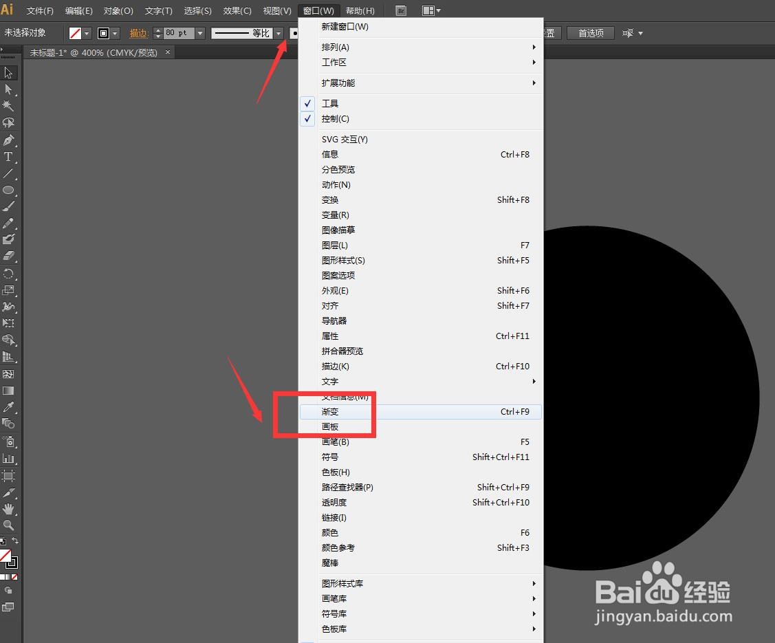
Task: Select the Gradient tool in the toolbar
Action: pyautogui.click(x=9, y=390)
